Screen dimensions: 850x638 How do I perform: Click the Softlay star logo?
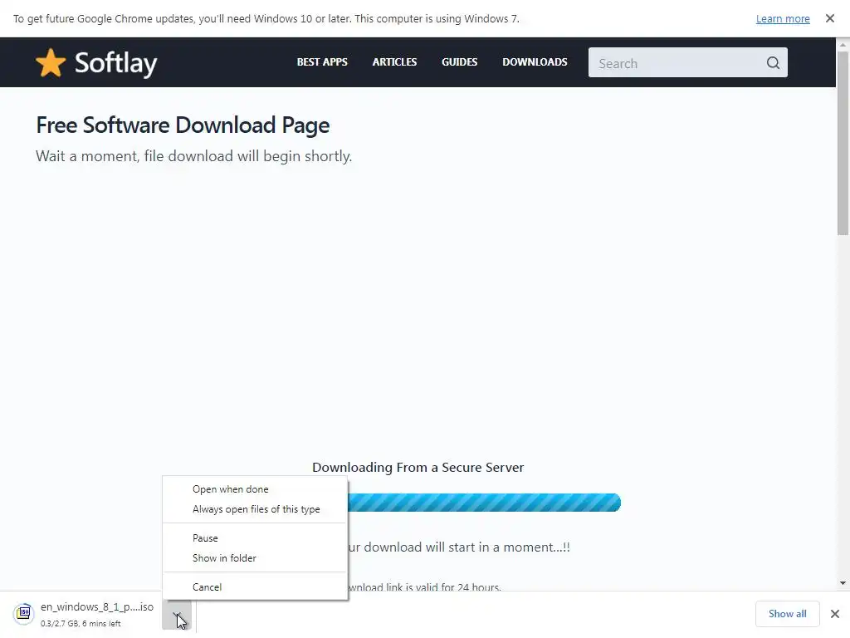[x=51, y=63]
